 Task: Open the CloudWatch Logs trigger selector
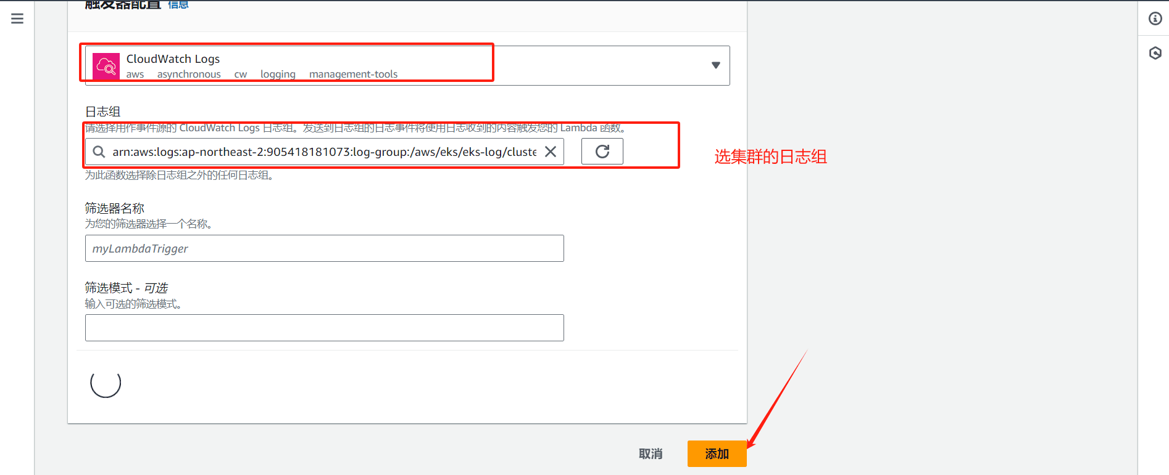407,65
